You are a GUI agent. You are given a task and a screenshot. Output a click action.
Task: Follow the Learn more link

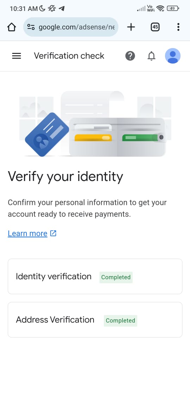(x=27, y=233)
